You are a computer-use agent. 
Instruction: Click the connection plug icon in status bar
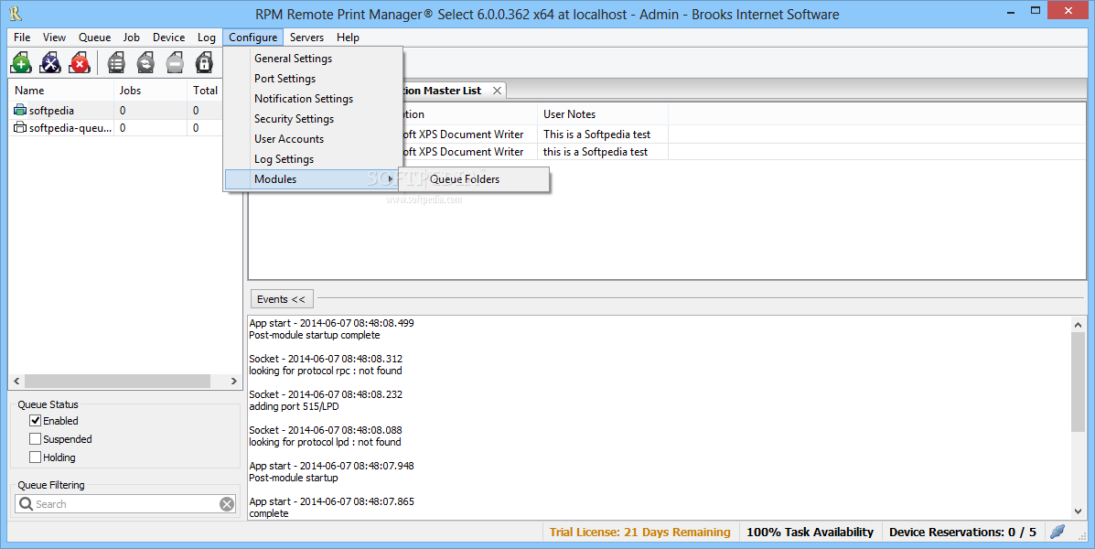point(1057,532)
